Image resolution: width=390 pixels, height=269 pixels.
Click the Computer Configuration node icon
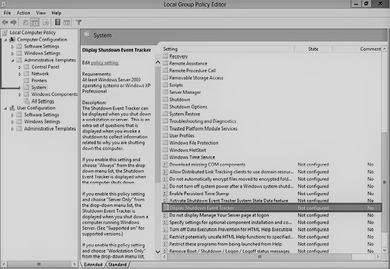(x=12, y=40)
